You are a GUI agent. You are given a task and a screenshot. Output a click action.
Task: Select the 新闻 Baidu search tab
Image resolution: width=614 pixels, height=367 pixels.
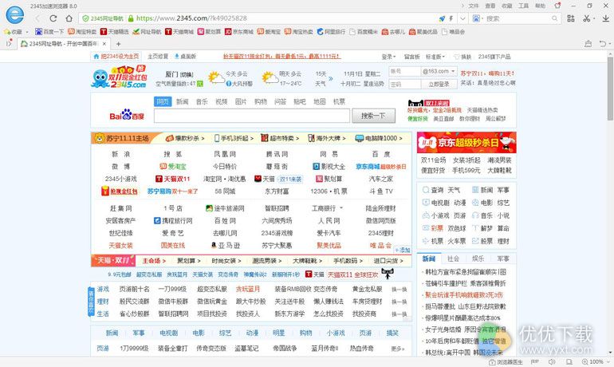(182, 102)
